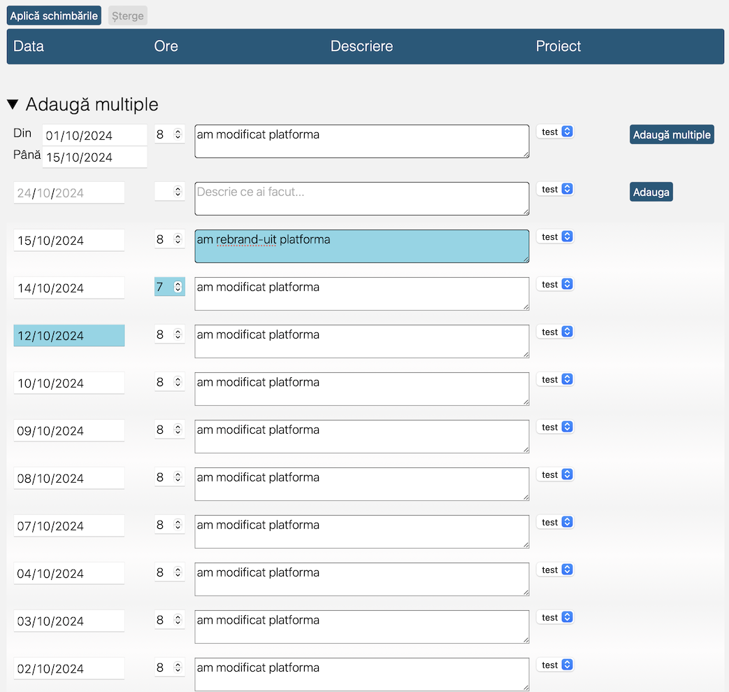Open project dropdown in the 08/10/2024 row

point(555,474)
